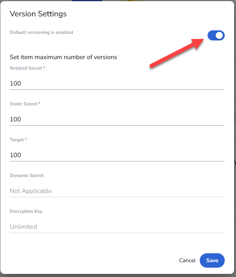The image size is (236, 277).
Task: Click "Set item maximum number of versions" heading
Action: tap(63, 57)
